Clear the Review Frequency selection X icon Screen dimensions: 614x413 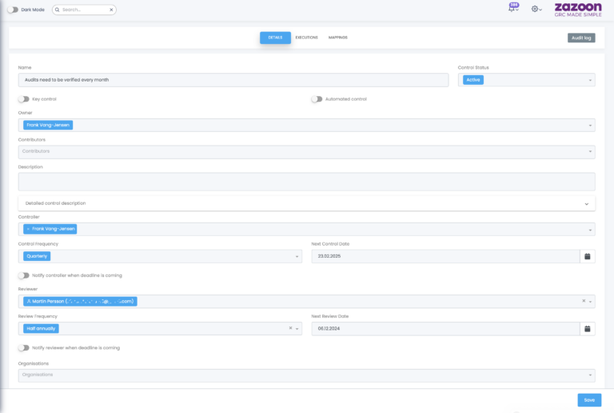point(290,328)
